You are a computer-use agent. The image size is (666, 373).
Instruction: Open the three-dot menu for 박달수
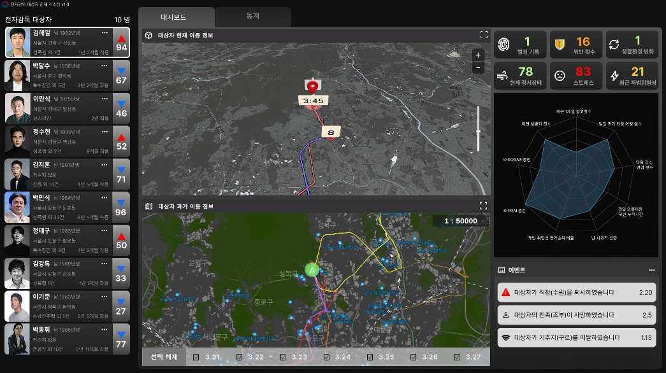pyautogui.click(x=105, y=65)
